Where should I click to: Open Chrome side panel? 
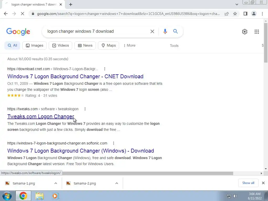click(x=245, y=14)
